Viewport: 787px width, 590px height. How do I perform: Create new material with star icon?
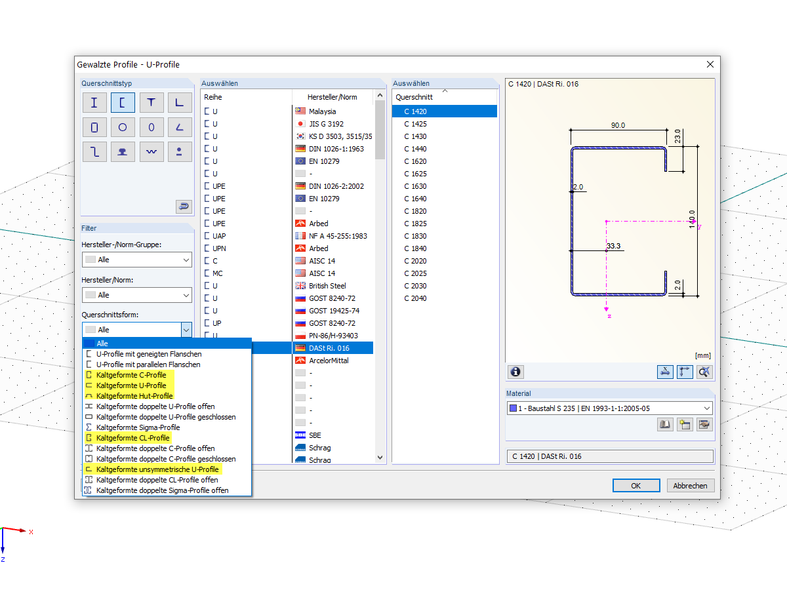tap(685, 425)
